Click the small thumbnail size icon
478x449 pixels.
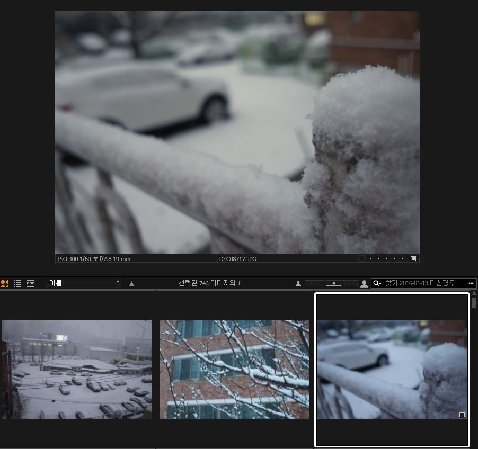tap(298, 284)
